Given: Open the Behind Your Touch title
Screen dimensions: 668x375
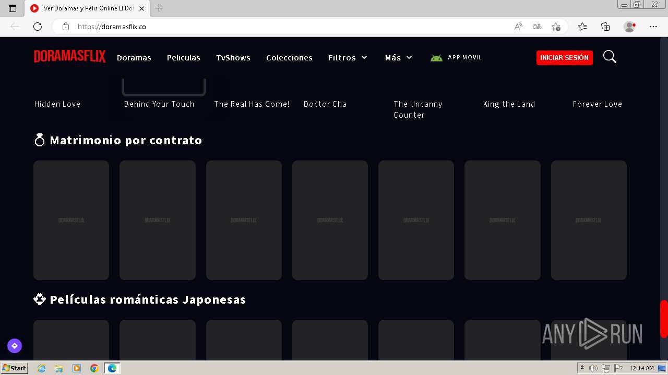Looking at the screenshot, I should coord(159,104).
